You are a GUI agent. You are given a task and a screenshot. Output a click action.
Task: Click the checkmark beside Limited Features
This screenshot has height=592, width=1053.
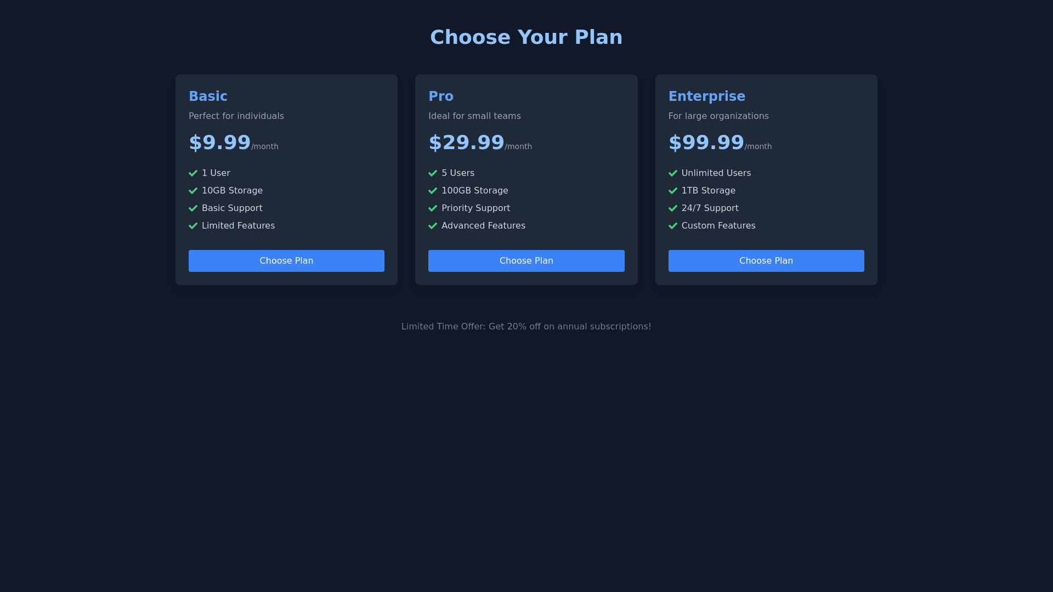click(193, 226)
